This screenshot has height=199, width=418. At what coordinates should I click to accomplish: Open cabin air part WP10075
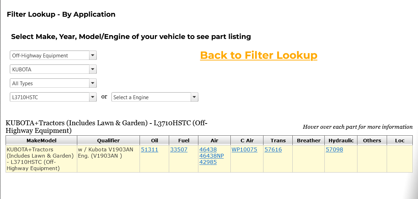(244, 150)
